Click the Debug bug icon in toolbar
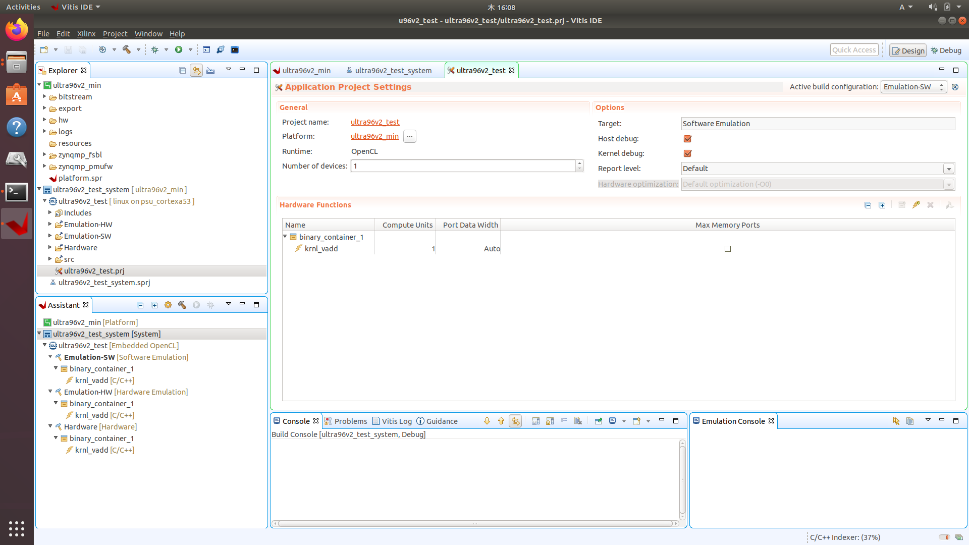969x545 pixels. pos(155,49)
